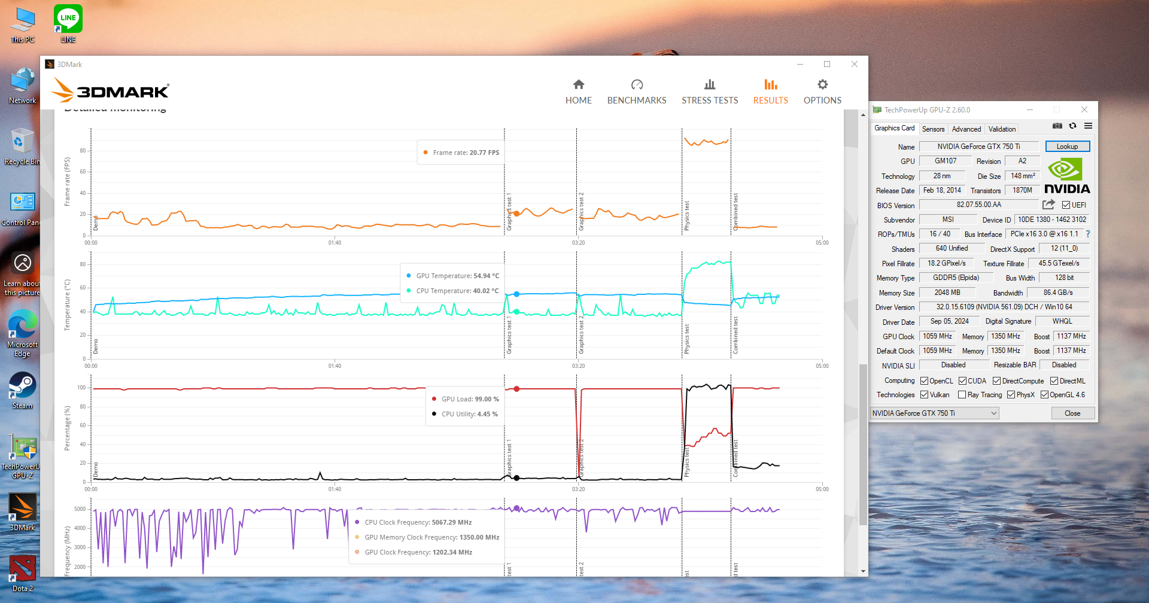Click the Bus Interface question mark icon

tap(1088, 234)
